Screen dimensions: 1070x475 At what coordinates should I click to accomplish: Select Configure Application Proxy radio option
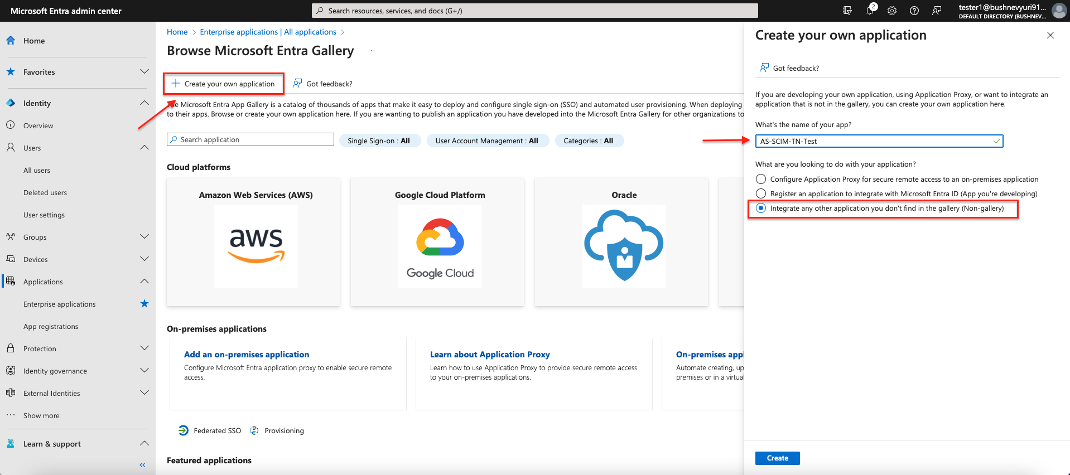pos(761,179)
